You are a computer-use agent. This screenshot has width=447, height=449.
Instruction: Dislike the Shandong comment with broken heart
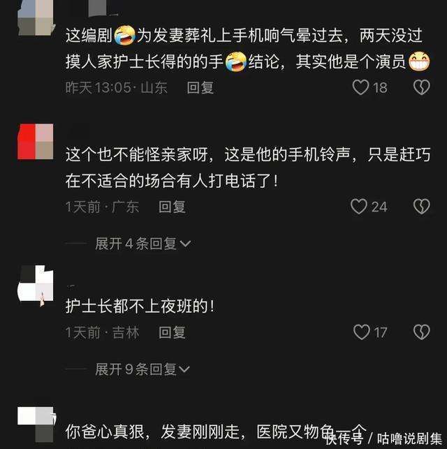point(422,87)
